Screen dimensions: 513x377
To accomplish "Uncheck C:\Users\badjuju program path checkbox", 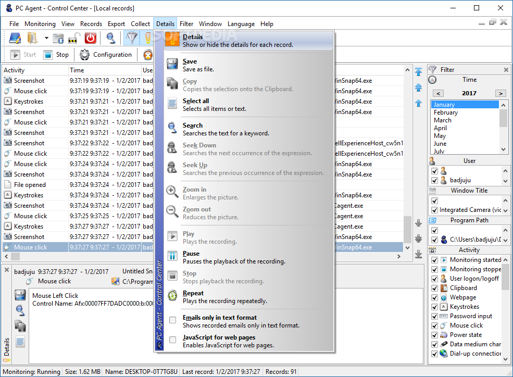I will [x=434, y=240].
